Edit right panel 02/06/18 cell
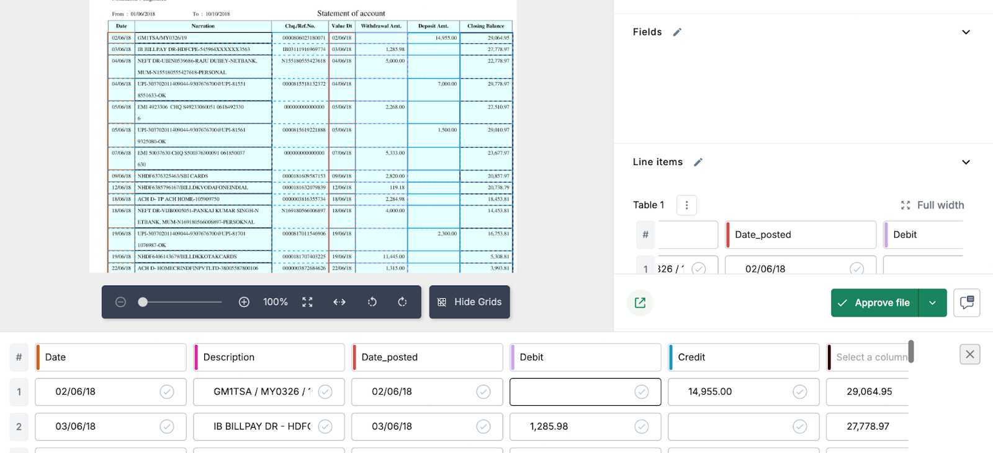Viewport: 993px width, 453px height. [801, 265]
